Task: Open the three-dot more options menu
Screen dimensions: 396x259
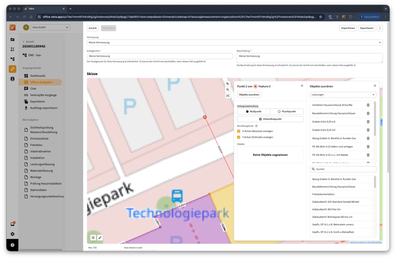Action: pos(380,28)
